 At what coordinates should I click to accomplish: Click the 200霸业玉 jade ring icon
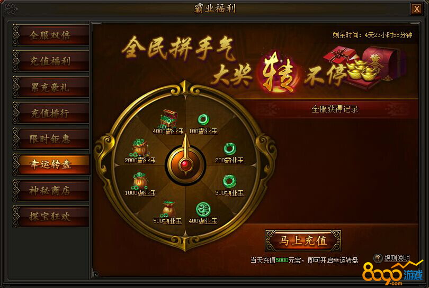tap(229, 149)
